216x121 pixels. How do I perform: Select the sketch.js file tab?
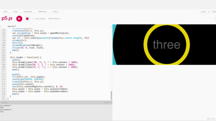(11, 26)
